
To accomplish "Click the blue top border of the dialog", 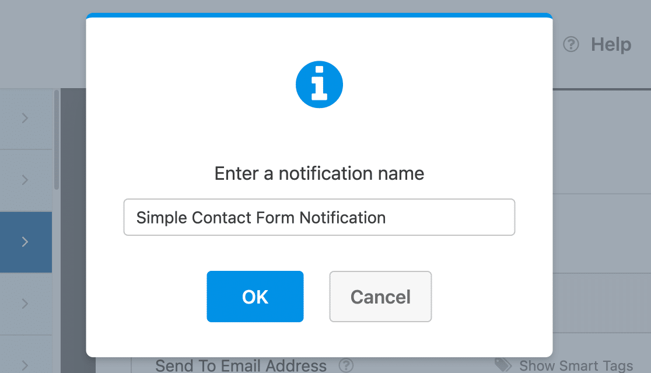I will (x=319, y=15).
